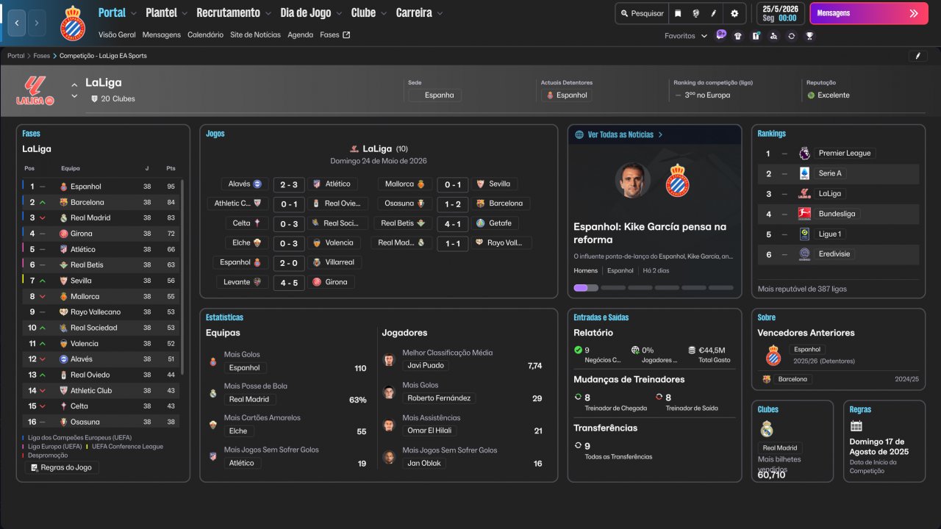Click the globe icon in news panel

[579, 134]
